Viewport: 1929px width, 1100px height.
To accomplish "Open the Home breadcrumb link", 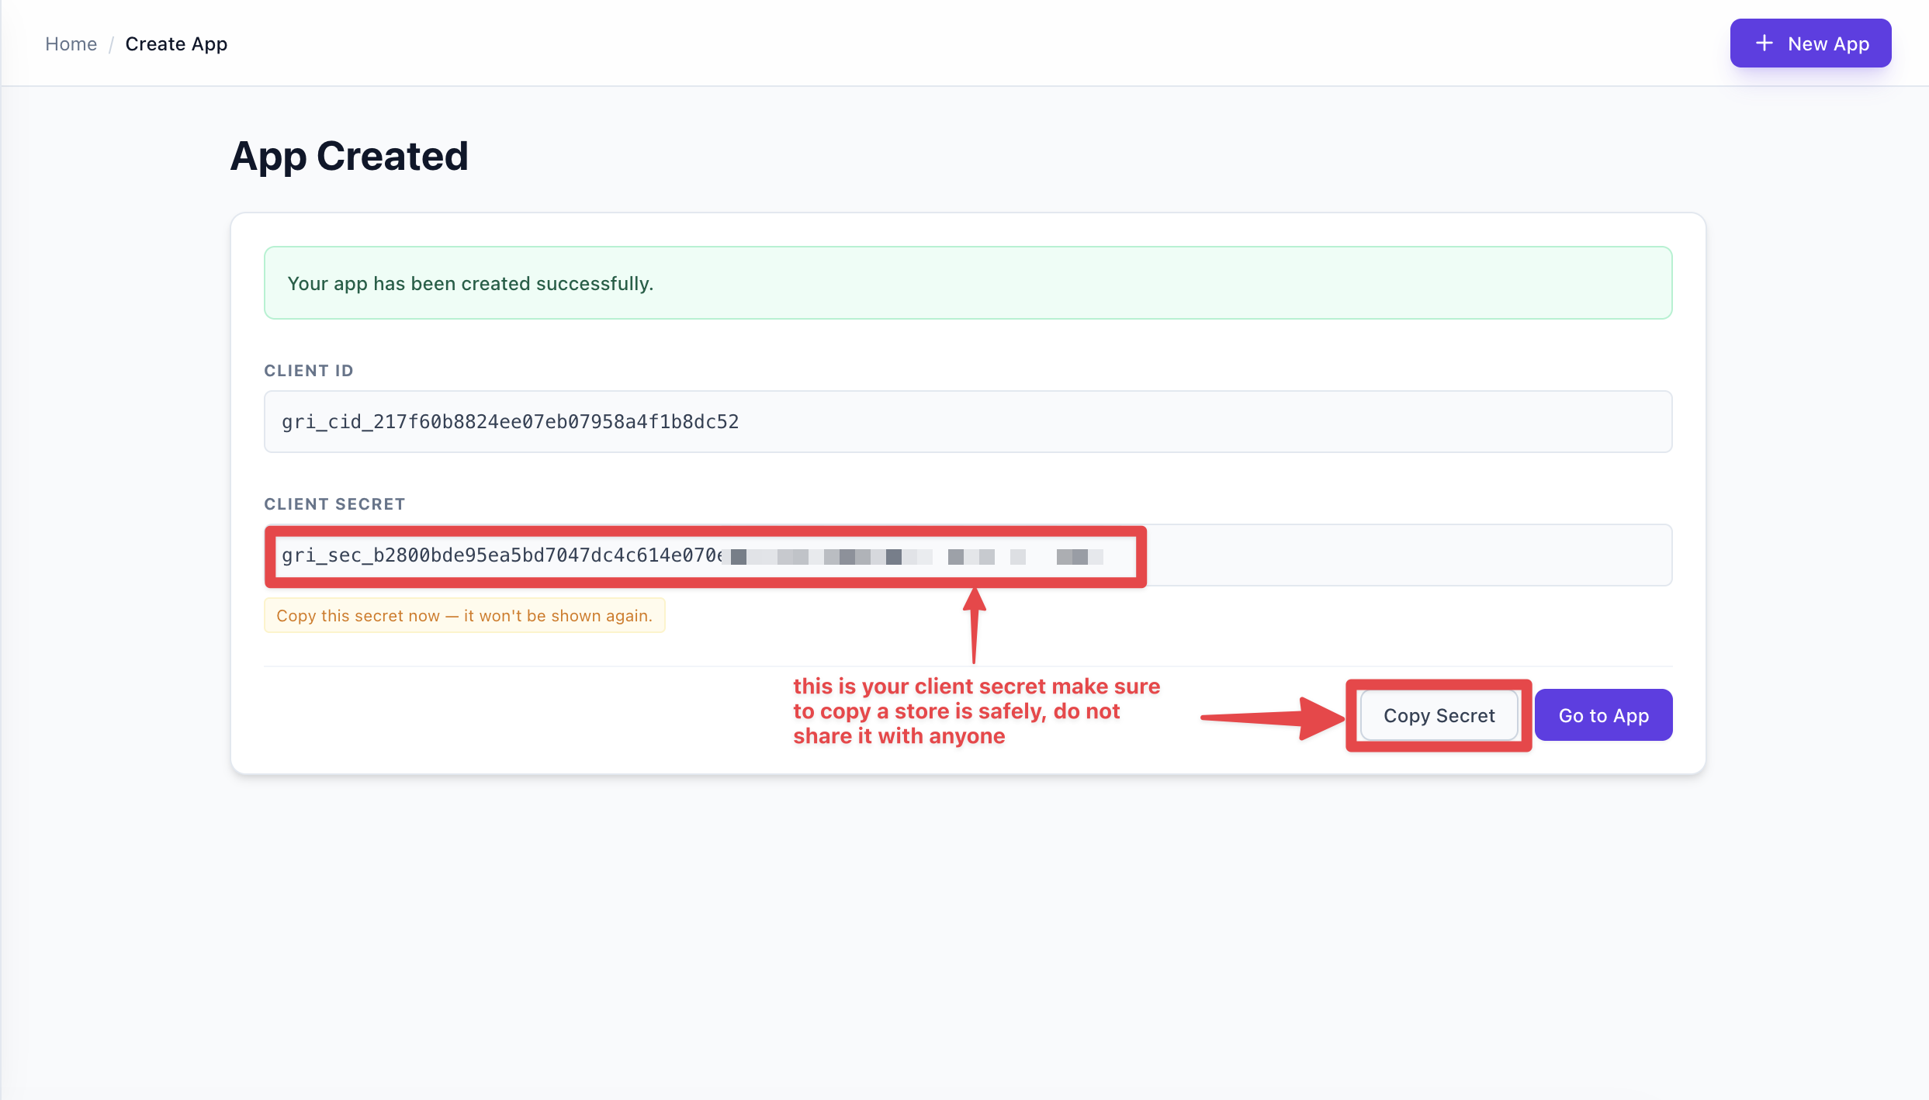I will tap(71, 43).
